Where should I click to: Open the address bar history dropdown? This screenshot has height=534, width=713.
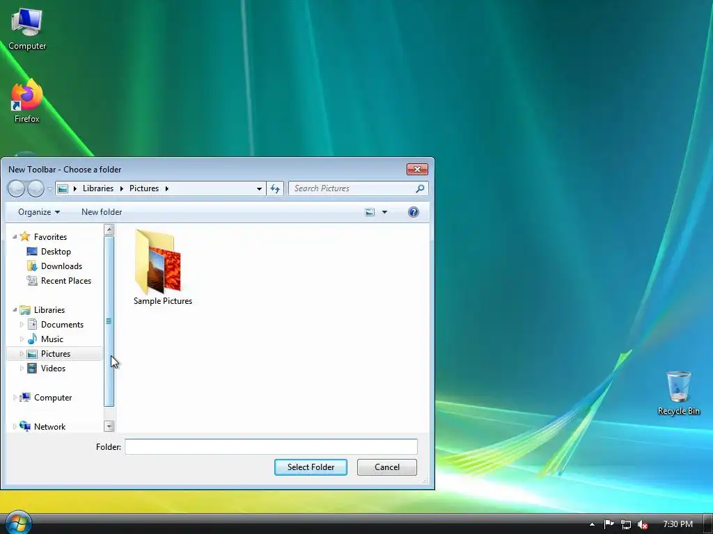[x=259, y=188]
